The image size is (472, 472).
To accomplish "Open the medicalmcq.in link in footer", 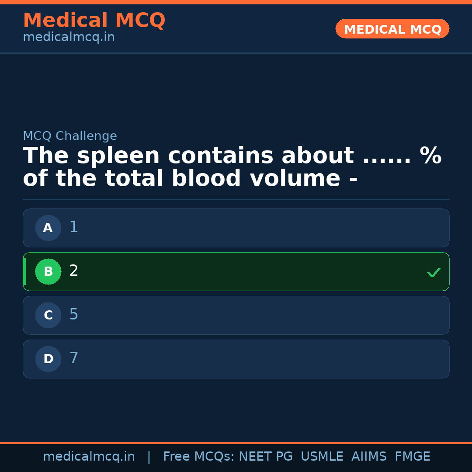I will (89, 457).
